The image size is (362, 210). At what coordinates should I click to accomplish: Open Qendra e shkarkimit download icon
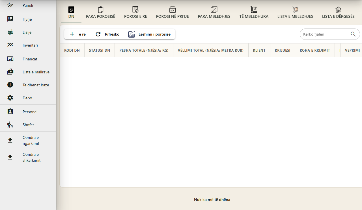[x=10, y=157]
